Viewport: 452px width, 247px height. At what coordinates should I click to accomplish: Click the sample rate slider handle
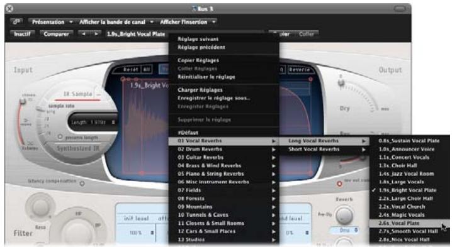41,109
